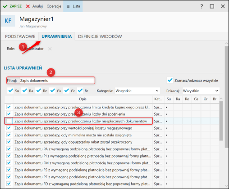Toggle the Gs filter checkbox
The height and width of the screenshot is (189, 229).
[x=52, y=90]
